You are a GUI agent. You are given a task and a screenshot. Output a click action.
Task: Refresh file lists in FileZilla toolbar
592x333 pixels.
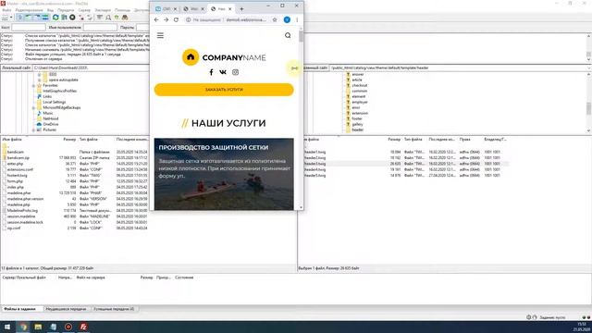click(55, 18)
